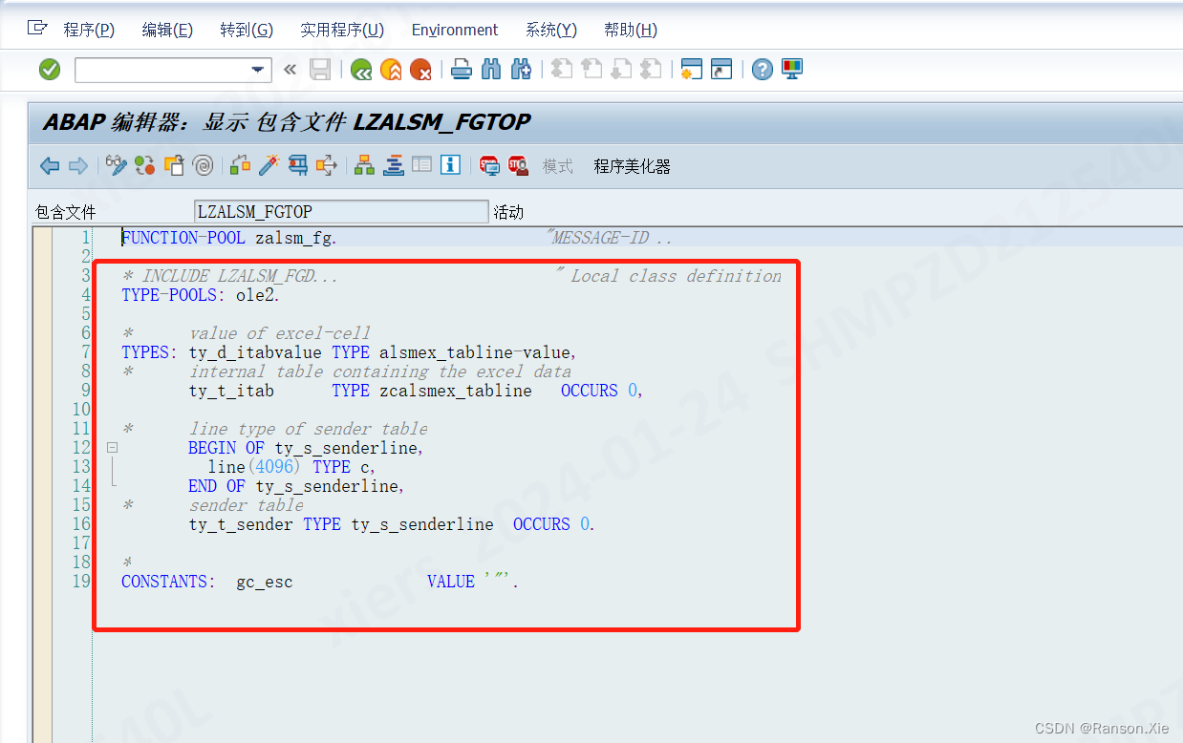Click the Print icon
Viewport: 1183px width, 743px height.
pyautogui.click(x=460, y=69)
